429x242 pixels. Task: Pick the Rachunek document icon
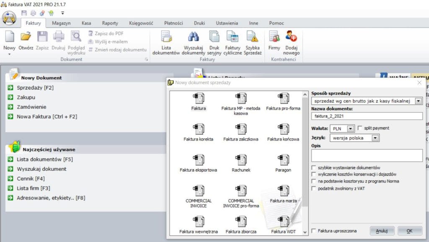pos(241,163)
